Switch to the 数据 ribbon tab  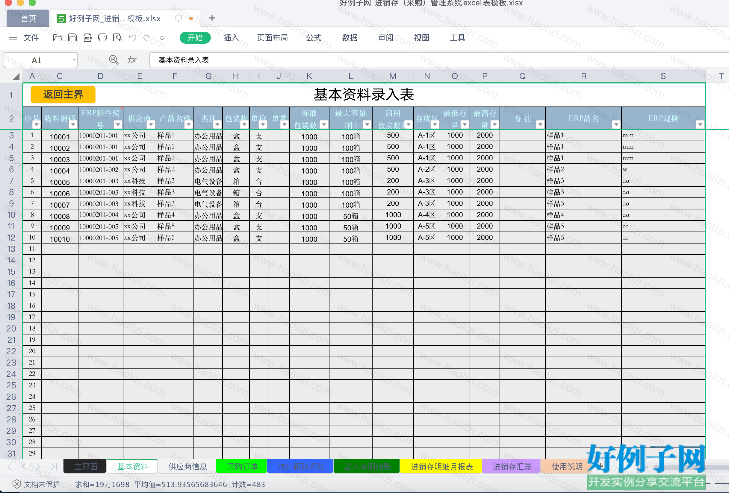[350, 38]
